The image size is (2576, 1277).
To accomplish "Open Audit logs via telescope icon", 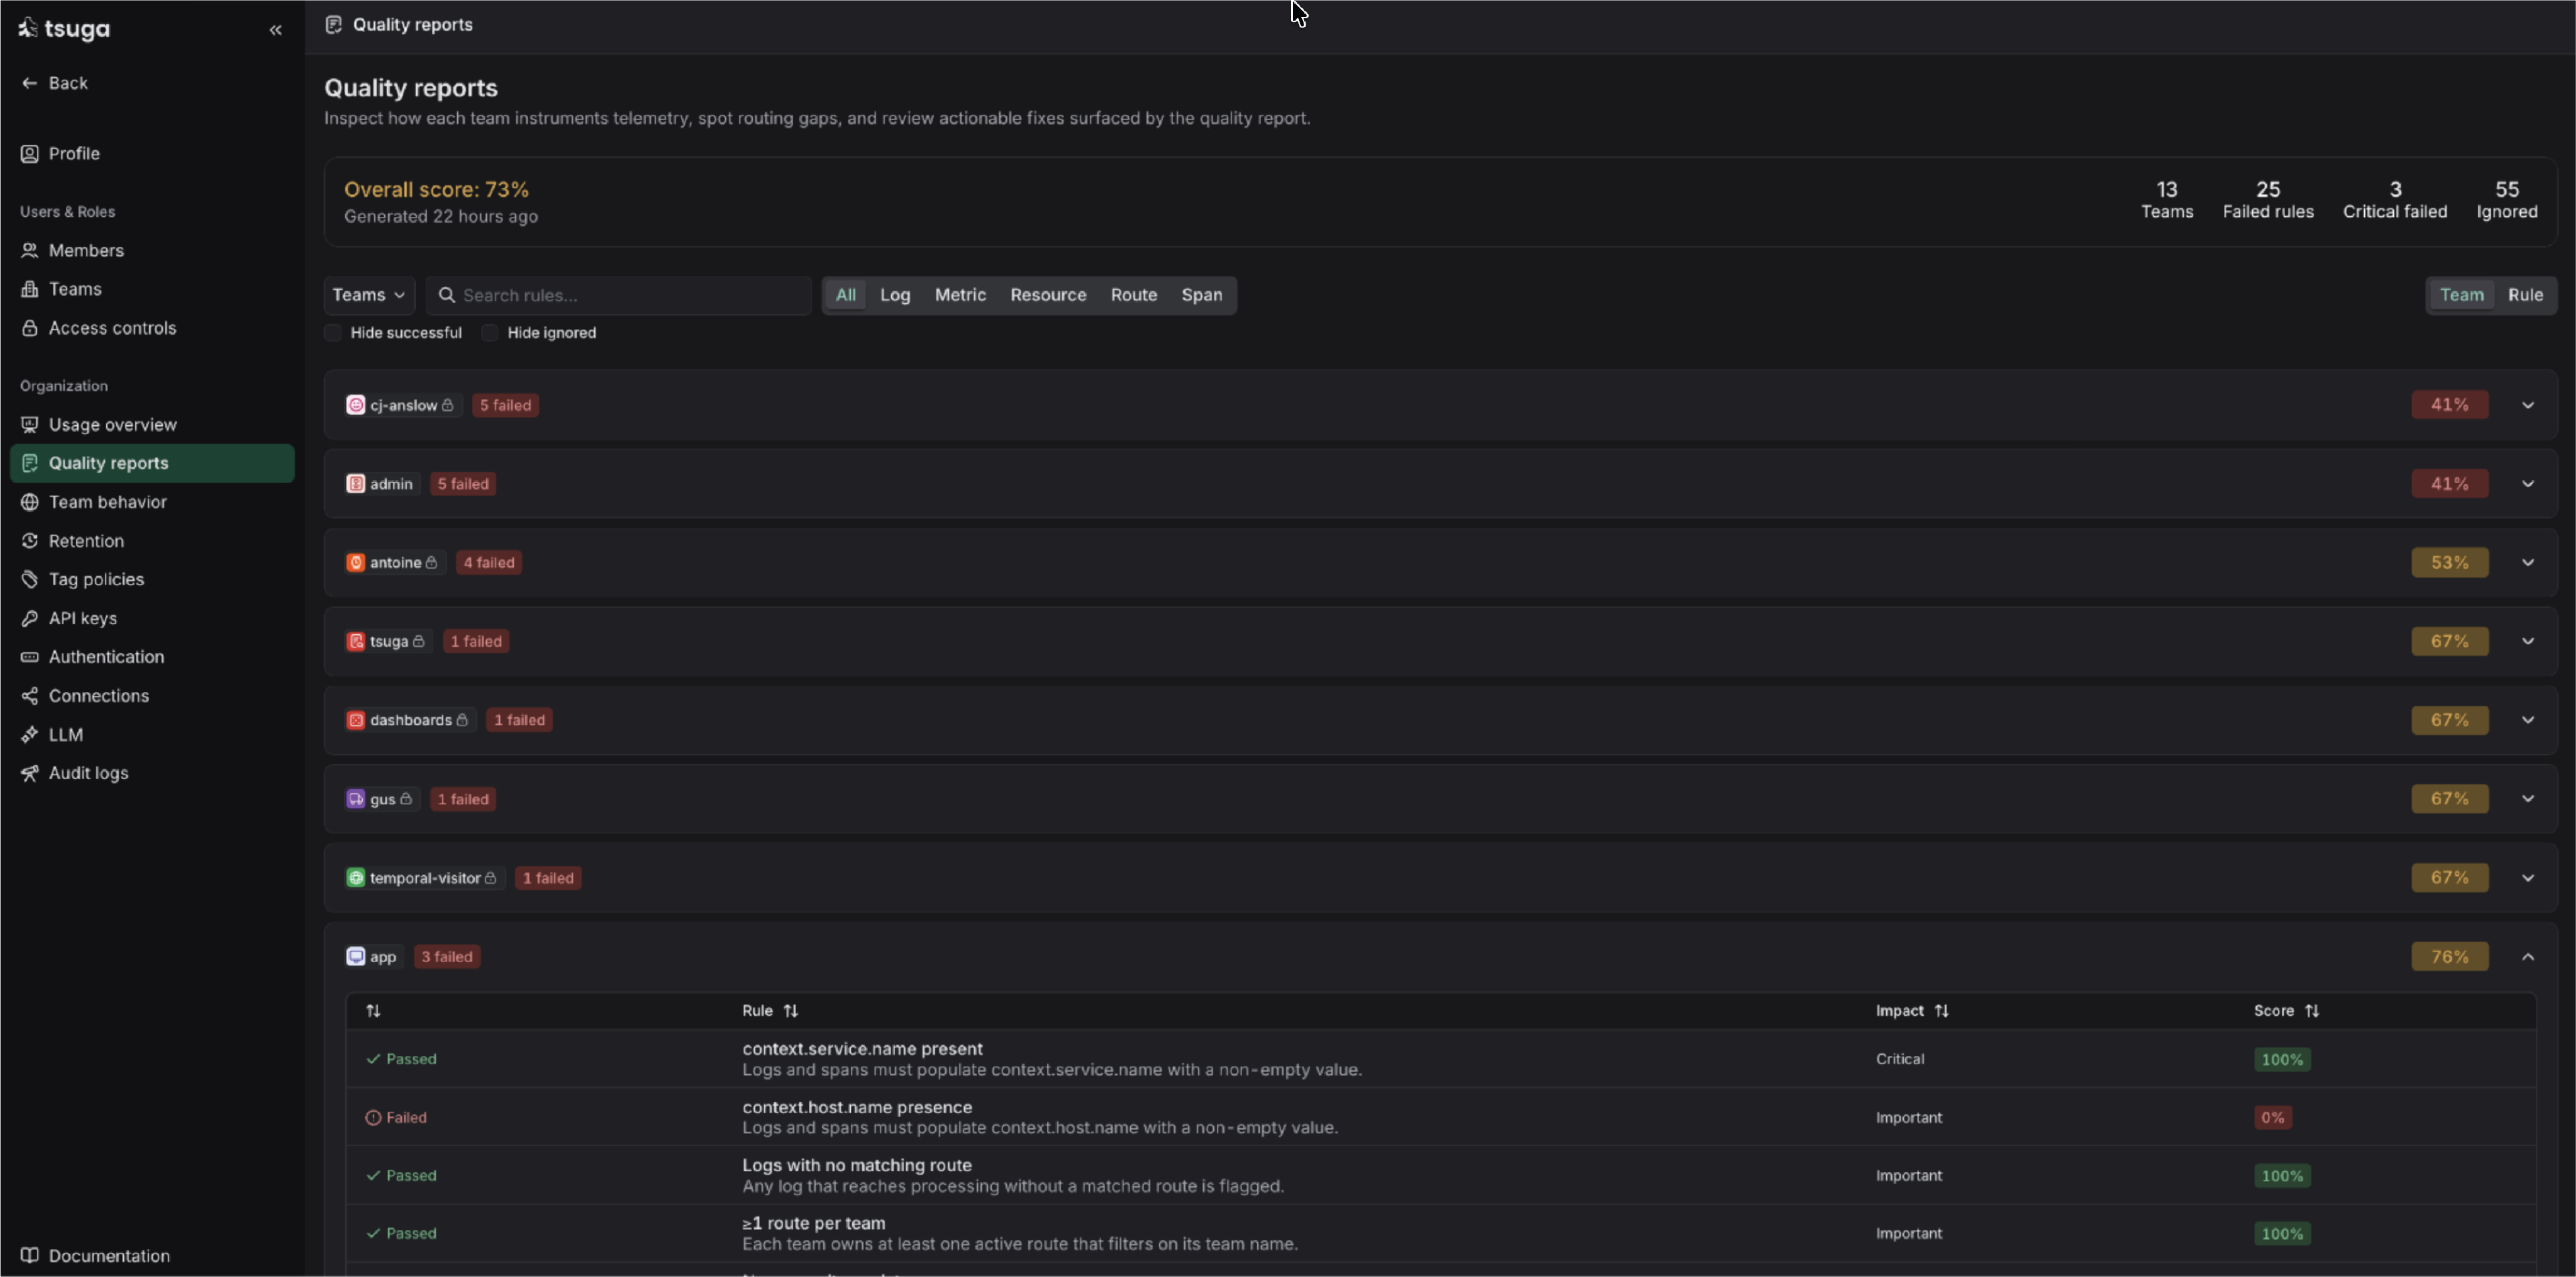I will pyautogui.click(x=30, y=773).
